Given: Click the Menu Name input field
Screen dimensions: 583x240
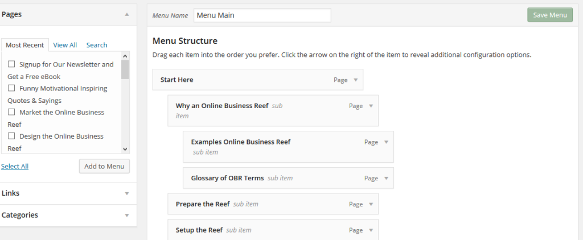Looking at the screenshot, I should click(262, 15).
